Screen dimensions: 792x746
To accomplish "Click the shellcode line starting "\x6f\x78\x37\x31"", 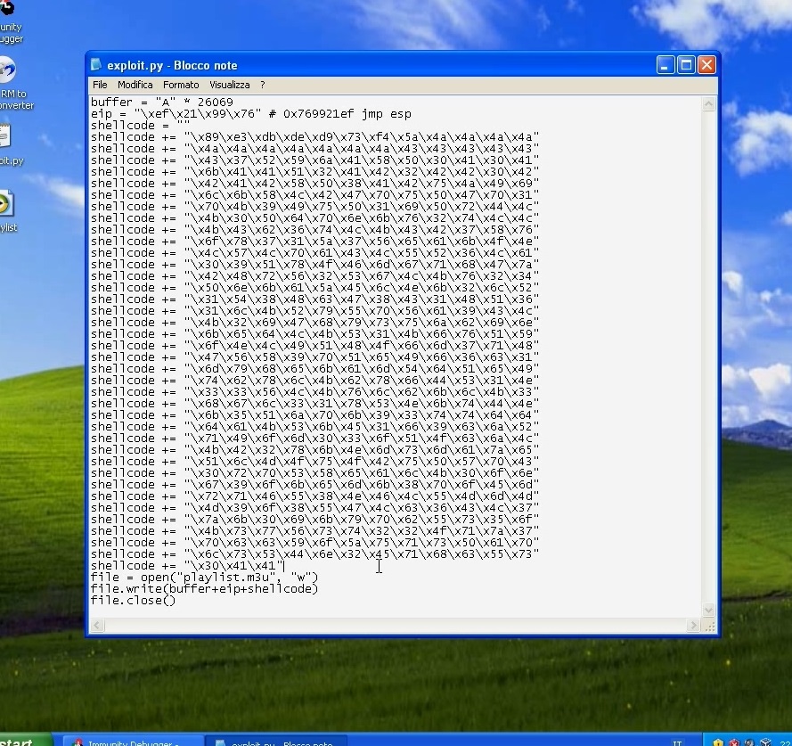I will [314, 241].
